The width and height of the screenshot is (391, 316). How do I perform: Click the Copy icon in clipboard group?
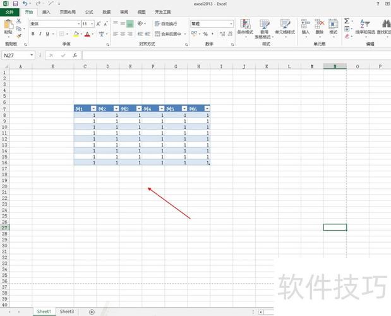[19, 28]
